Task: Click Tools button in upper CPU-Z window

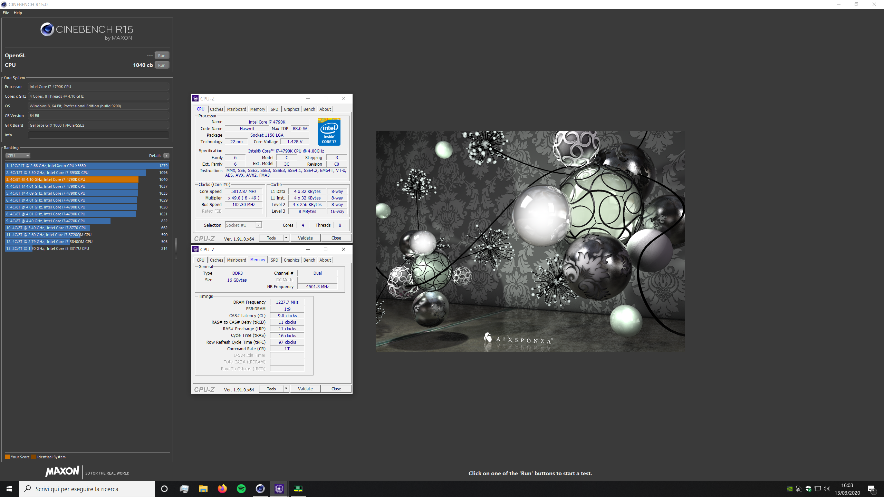Action: click(x=271, y=238)
